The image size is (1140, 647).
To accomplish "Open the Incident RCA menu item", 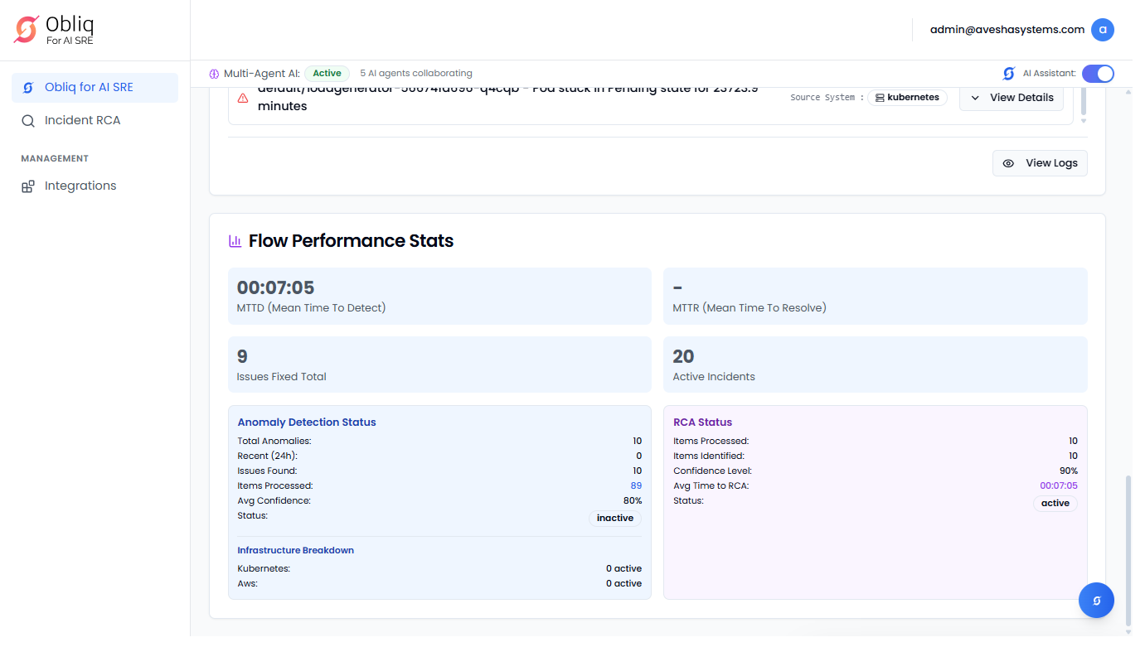I will pyautogui.click(x=82, y=121).
